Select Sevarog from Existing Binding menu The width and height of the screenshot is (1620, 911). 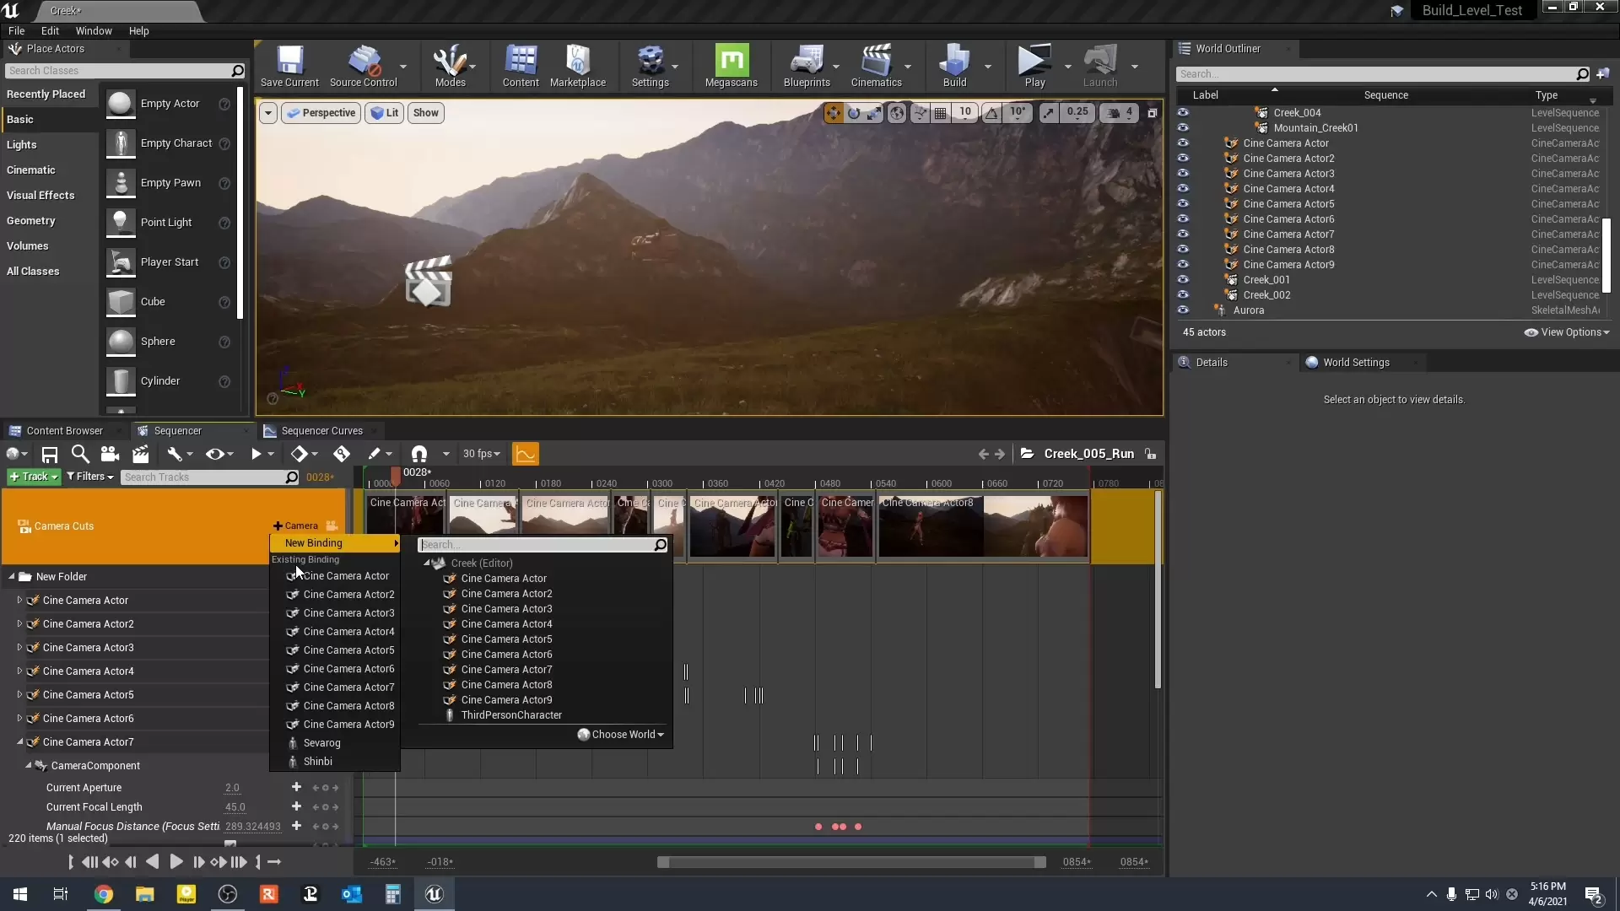[321, 743]
